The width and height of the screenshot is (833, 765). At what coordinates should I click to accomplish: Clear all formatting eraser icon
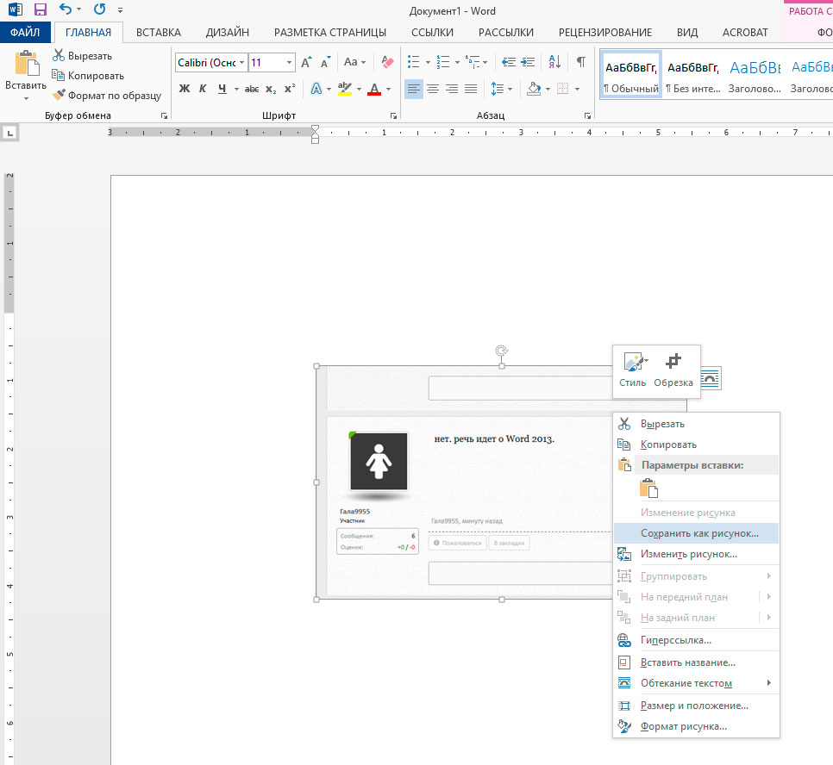click(x=388, y=63)
